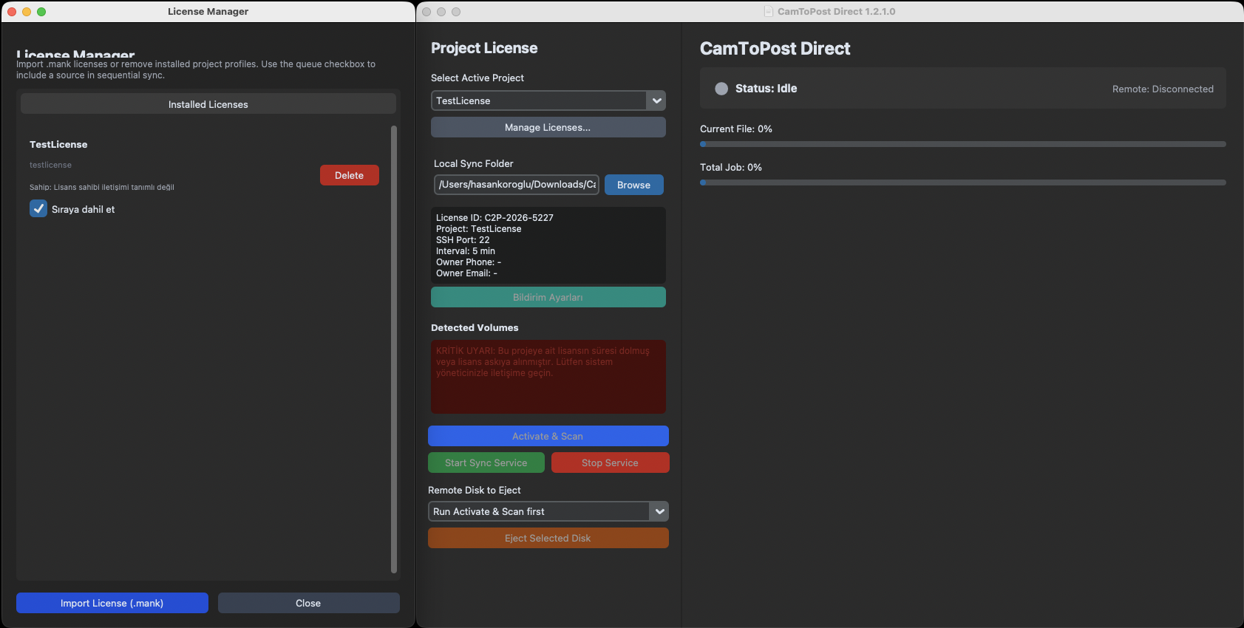Click the lowercase 'testlicense' subtitle
This screenshot has height=628, width=1244.
click(x=50, y=165)
